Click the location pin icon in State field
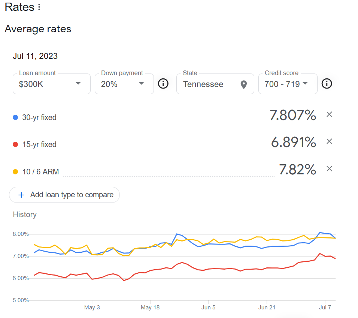This screenshot has width=358, height=318. click(244, 85)
